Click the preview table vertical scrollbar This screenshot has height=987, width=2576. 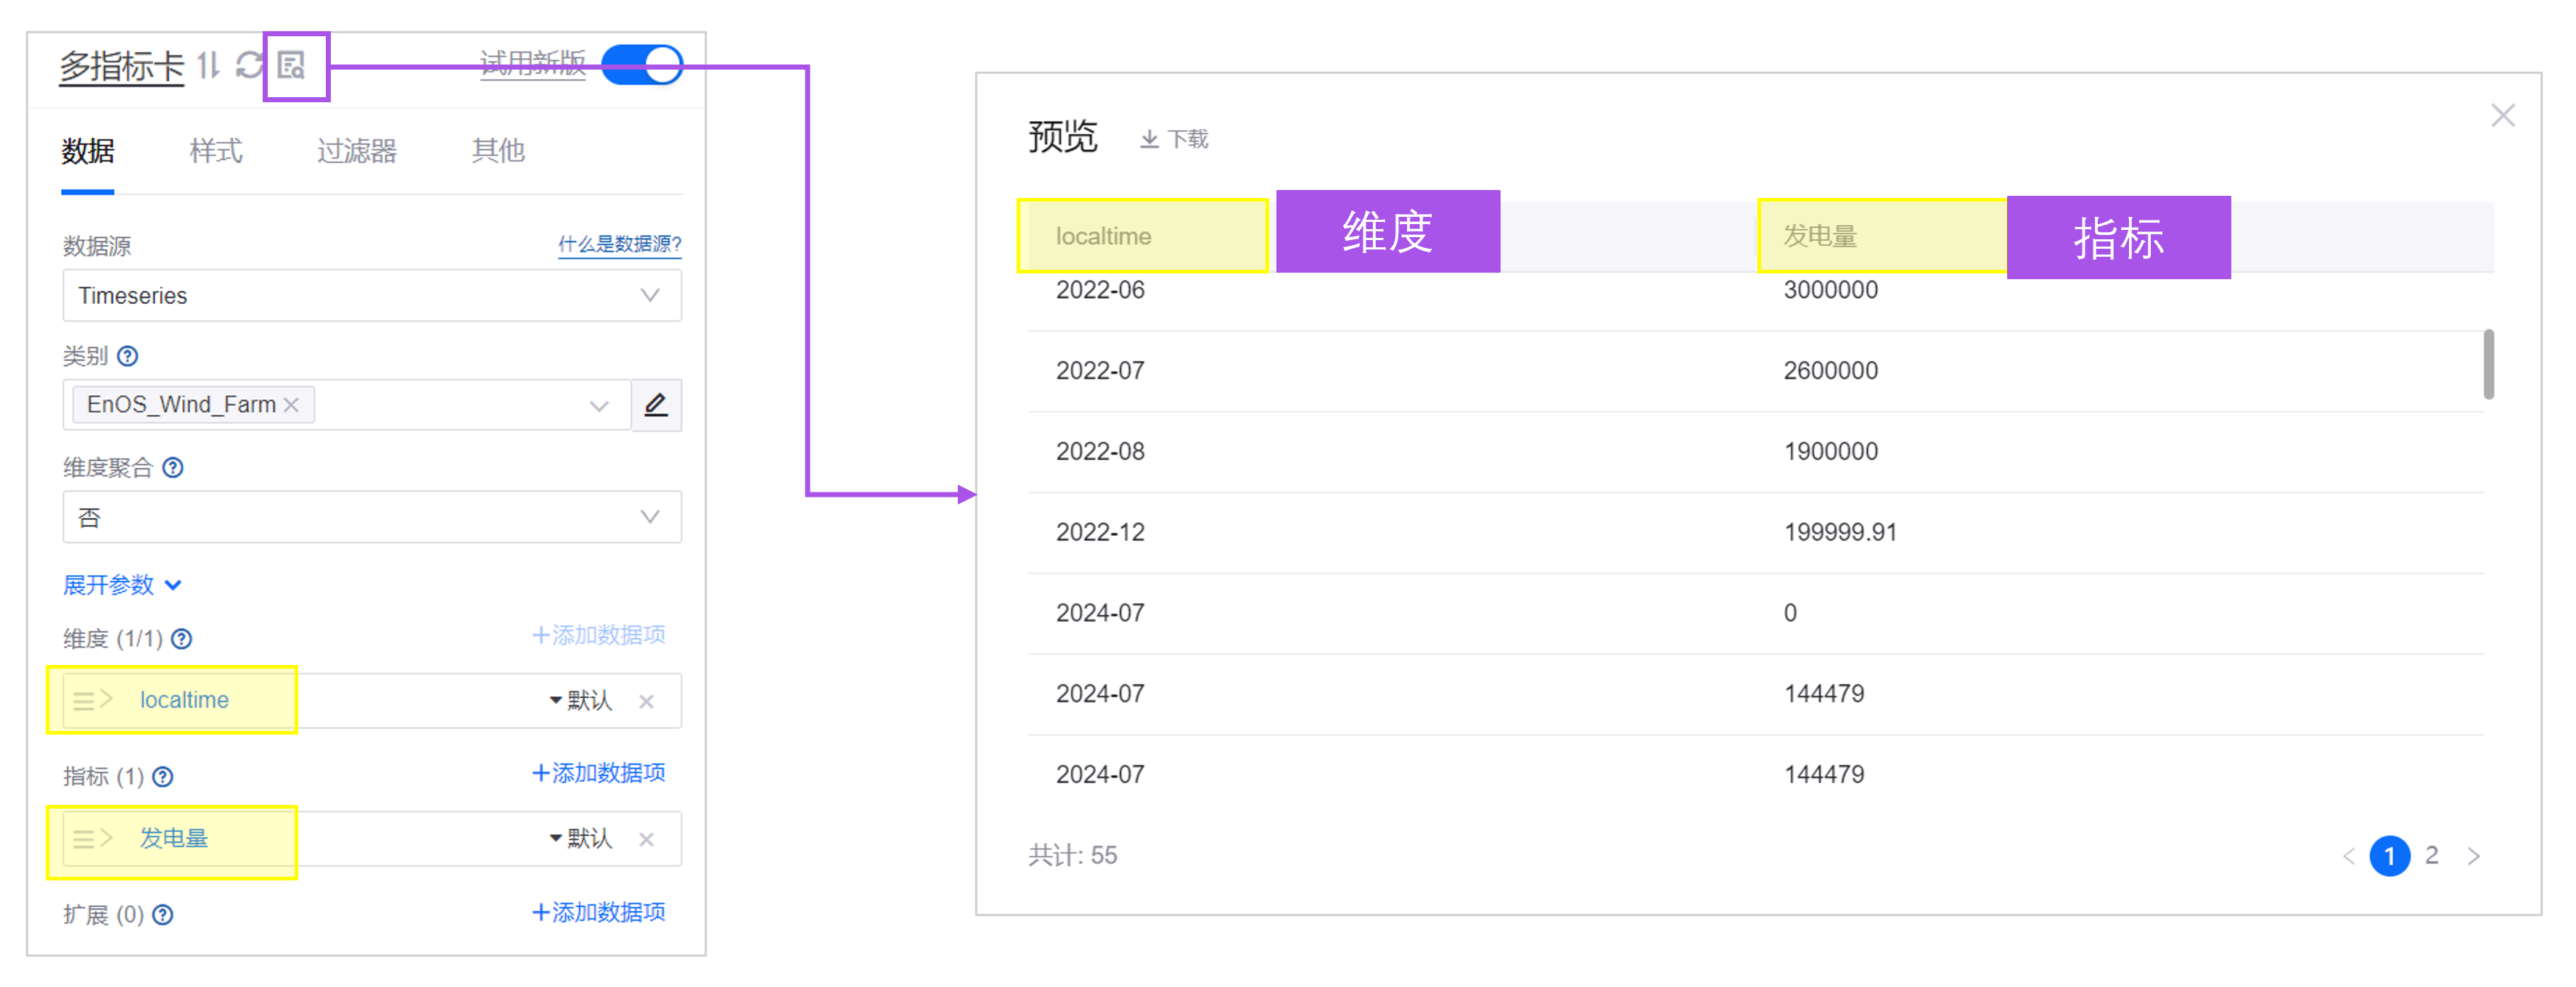(2488, 363)
